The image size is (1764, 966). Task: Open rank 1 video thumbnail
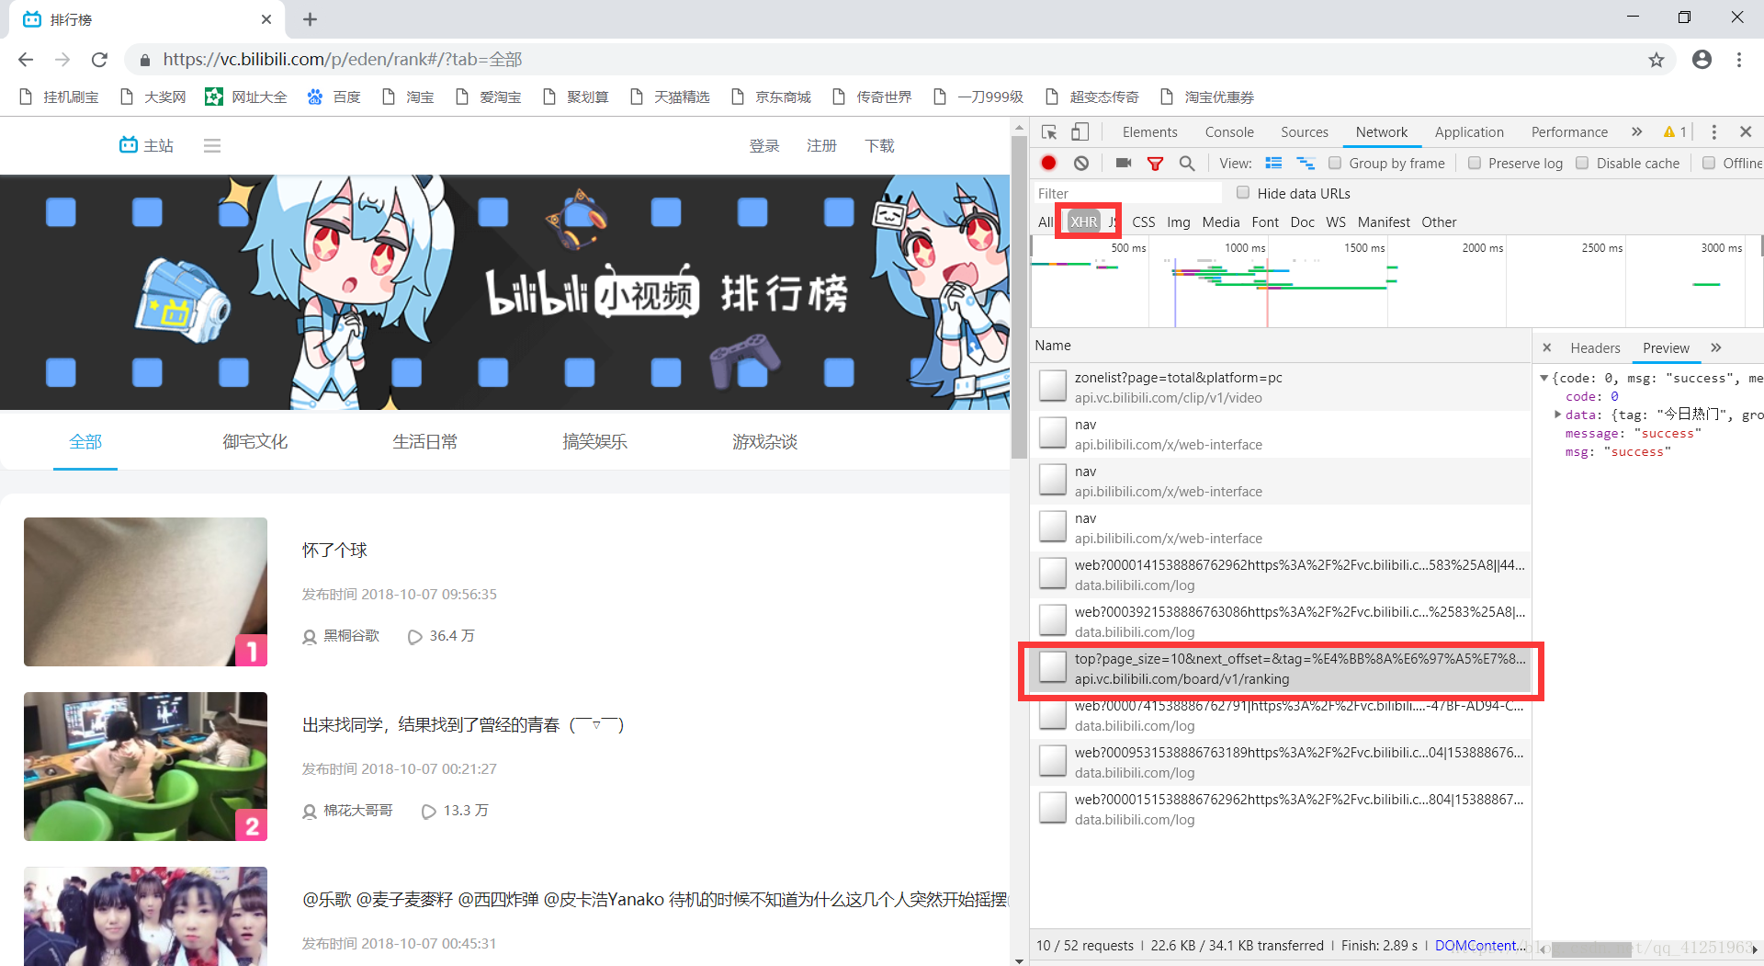(145, 591)
